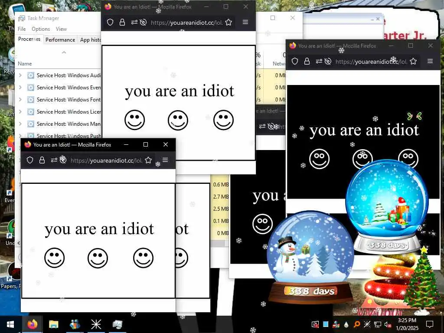Open permissions icon in black-page Firefox window
444x333 pixels.
pos(319,61)
